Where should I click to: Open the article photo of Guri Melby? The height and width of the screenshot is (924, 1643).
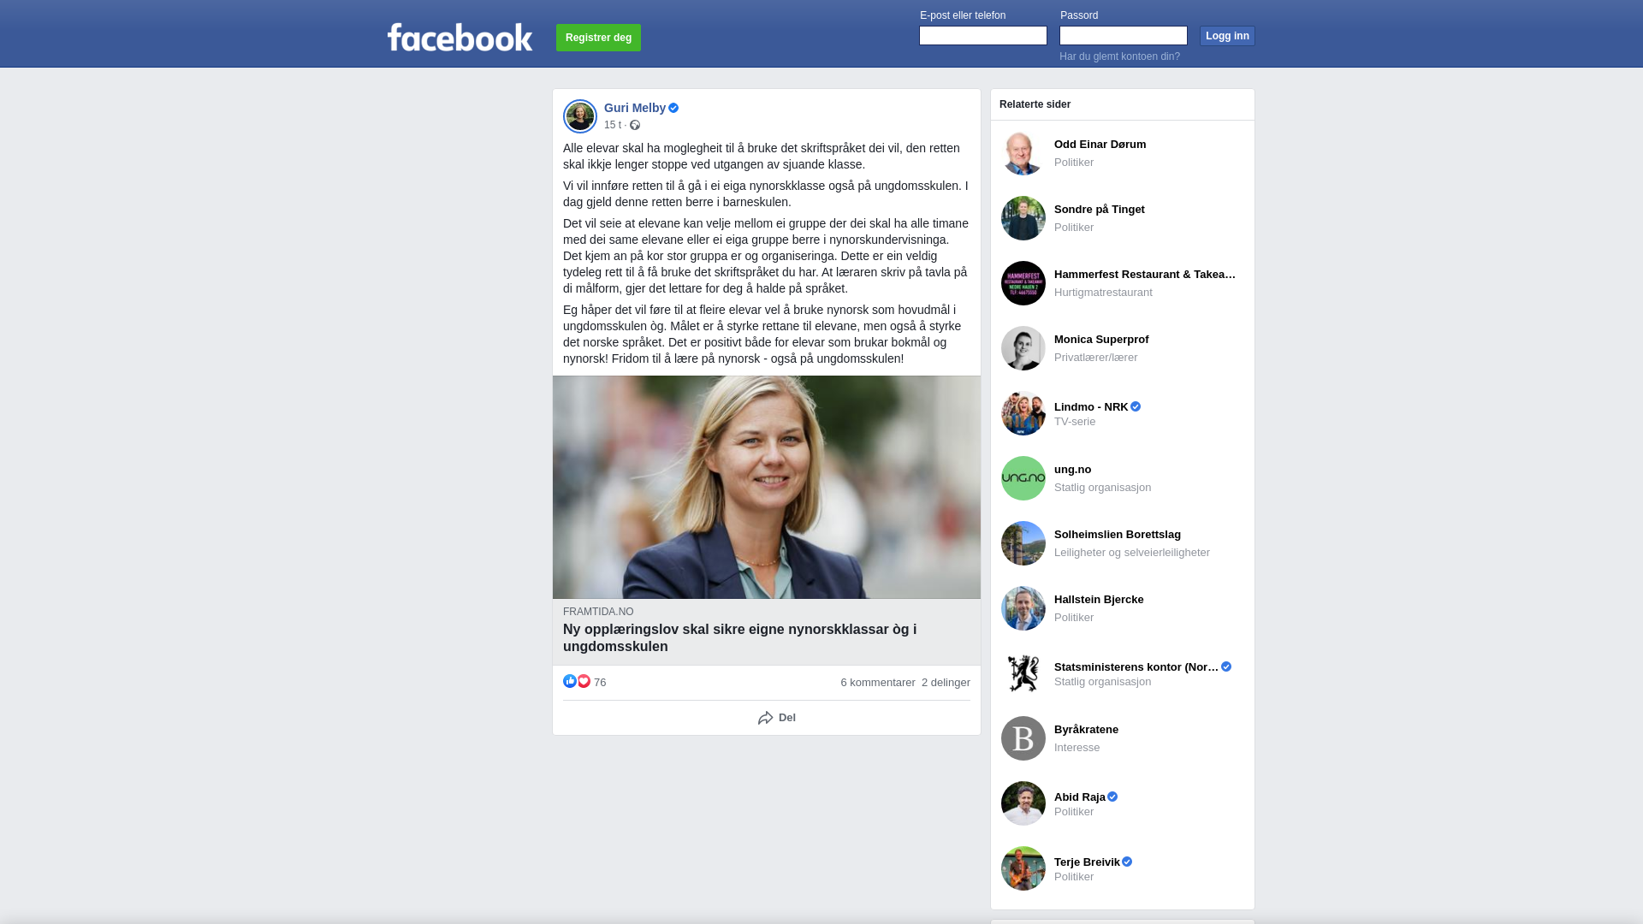click(767, 487)
